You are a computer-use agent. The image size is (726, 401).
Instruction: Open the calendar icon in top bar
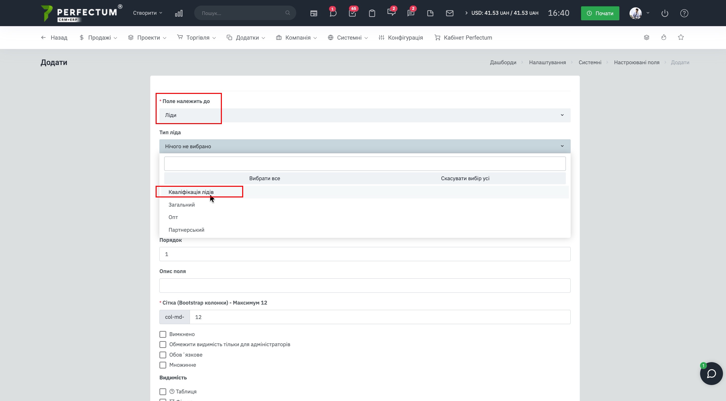[314, 13]
